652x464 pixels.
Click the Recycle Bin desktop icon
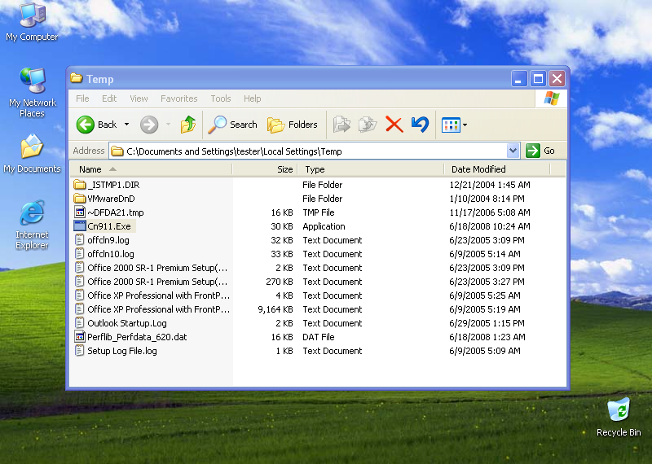point(619,411)
